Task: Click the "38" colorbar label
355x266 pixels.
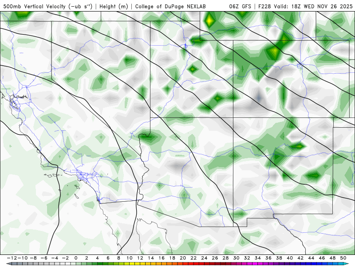Action: pos(279,258)
